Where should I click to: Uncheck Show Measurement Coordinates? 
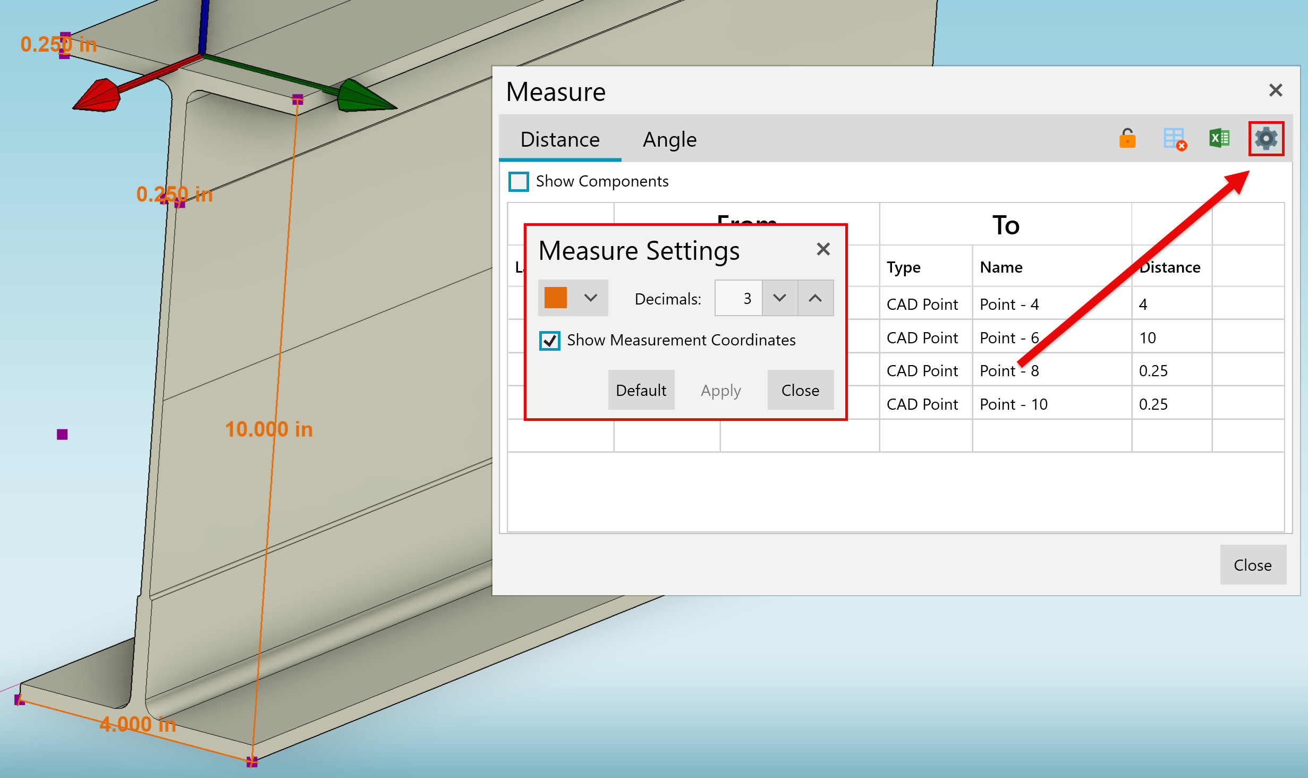coord(549,340)
